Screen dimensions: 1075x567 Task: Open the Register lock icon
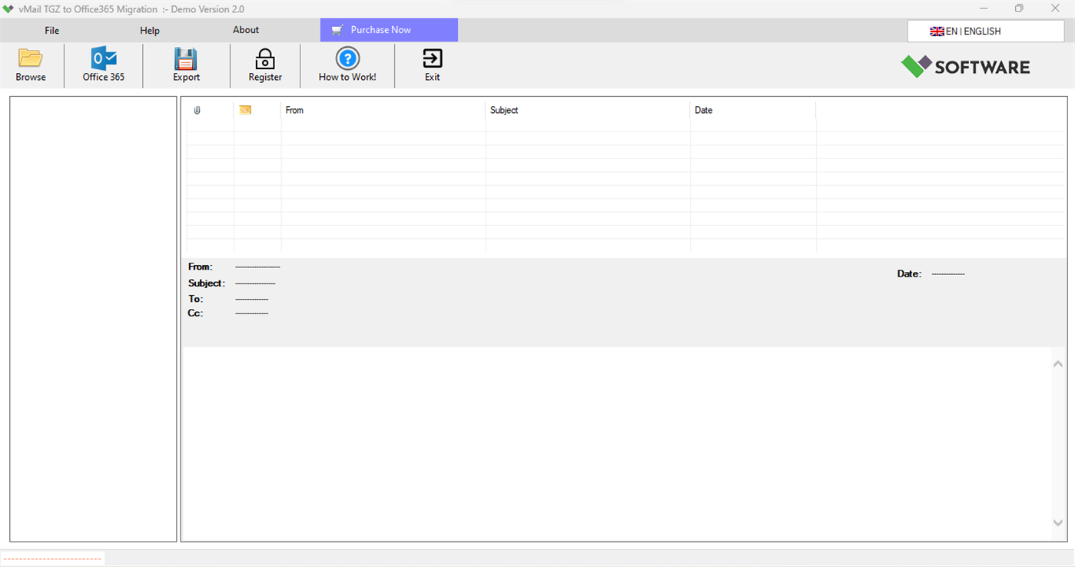[x=264, y=57]
